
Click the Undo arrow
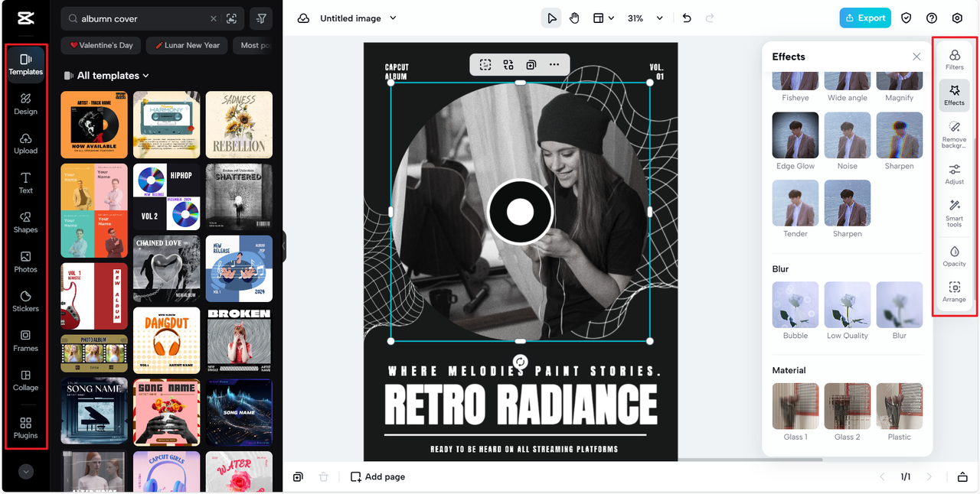click(x=687, y=18)
